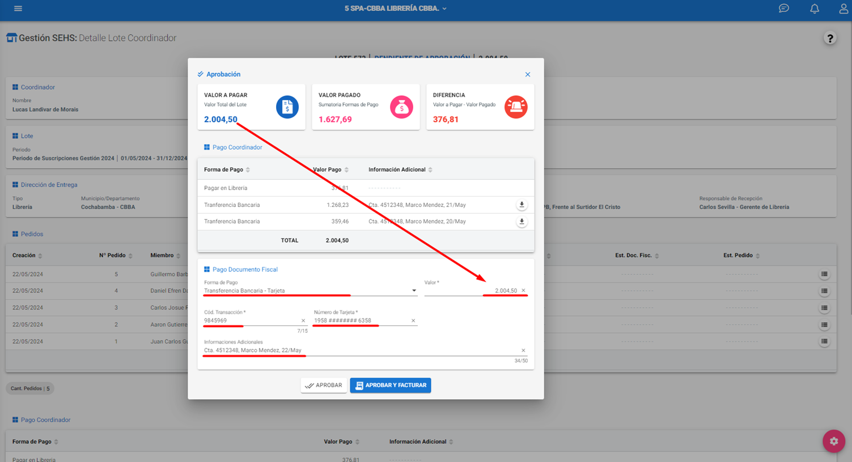Download attachment for 1.268,23 bank transfer

pos(522,205)
